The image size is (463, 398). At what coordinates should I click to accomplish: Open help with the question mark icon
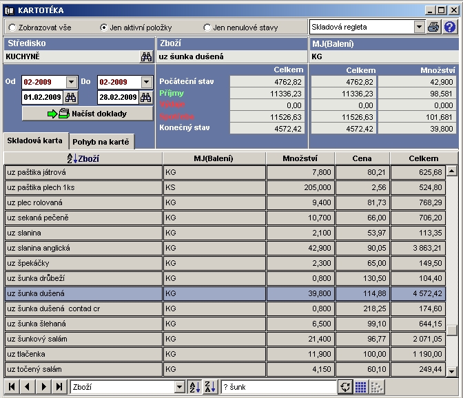450,27
